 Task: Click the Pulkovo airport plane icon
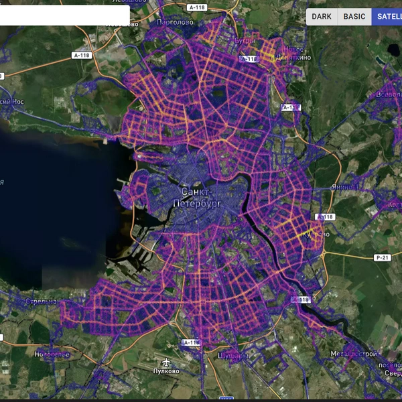click(x=161, y=361)
